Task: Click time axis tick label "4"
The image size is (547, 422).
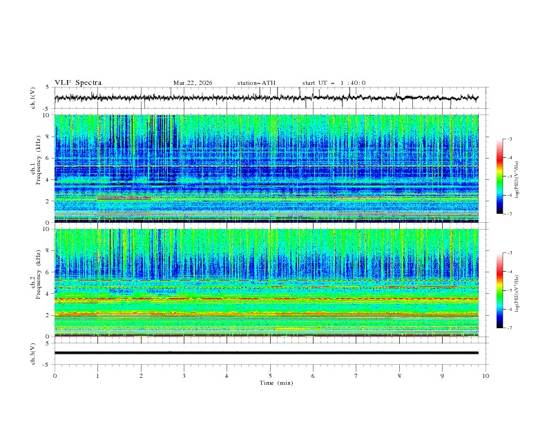Action: [227, 376]
